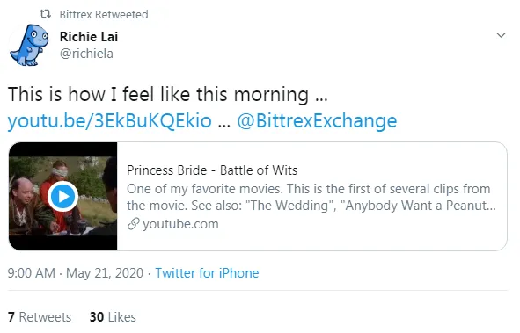Click the tweet text about this morning
The height and width of the screenshot is (333, 520).
coord(167,94)
